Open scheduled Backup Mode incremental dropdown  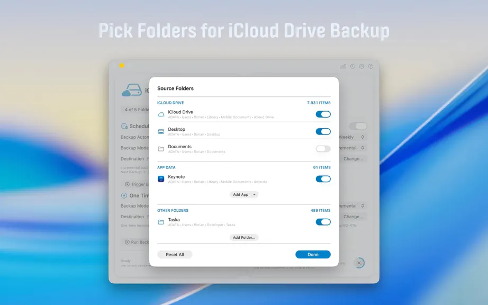pos(353,148)
